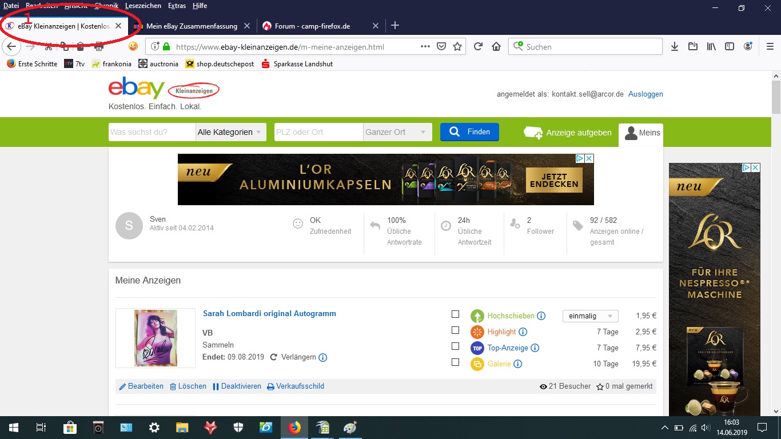Show site information for the address bar
This screenshot has width=781, height=439.
tap(155, 46)
